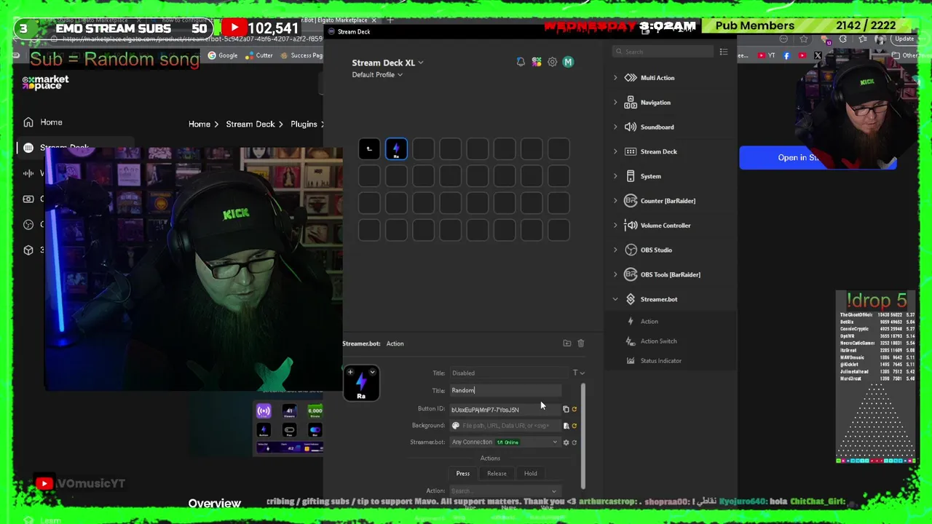Expand the Navigation category
This screenshot has width=932, height=524.
click(x=615, y=103)
